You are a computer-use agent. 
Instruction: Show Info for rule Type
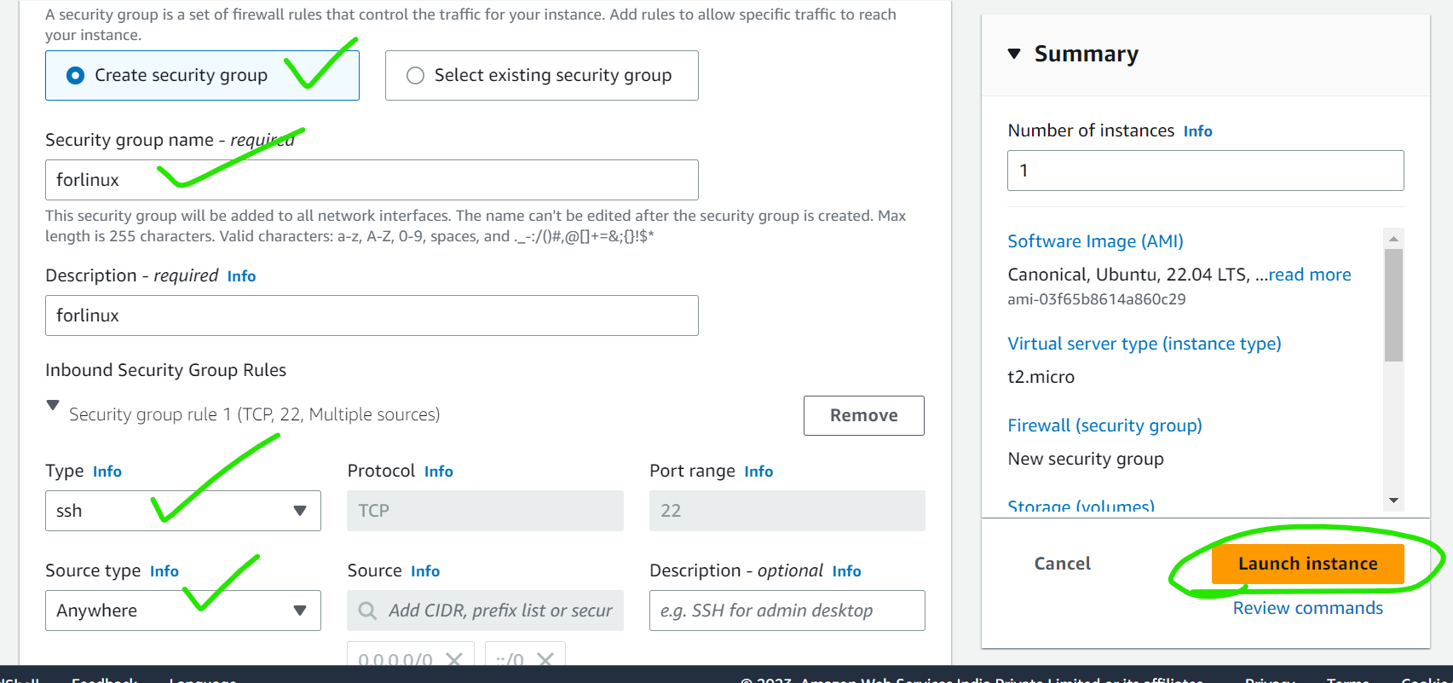(107, 472)
